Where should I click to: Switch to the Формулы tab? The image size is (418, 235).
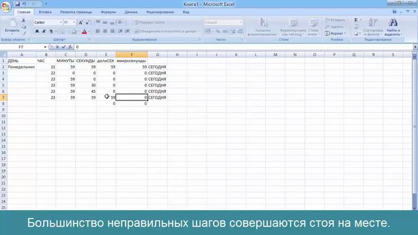108,12
